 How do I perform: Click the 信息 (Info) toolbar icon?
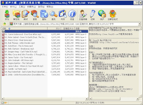(x=72, y=14)
